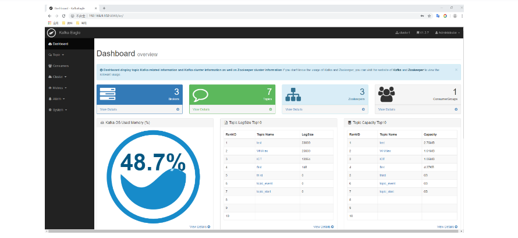Viewport: 518px width, 238px height.
Task: Open the browser profile avatar
Action: pyautogui.click(x=455, y=16)
